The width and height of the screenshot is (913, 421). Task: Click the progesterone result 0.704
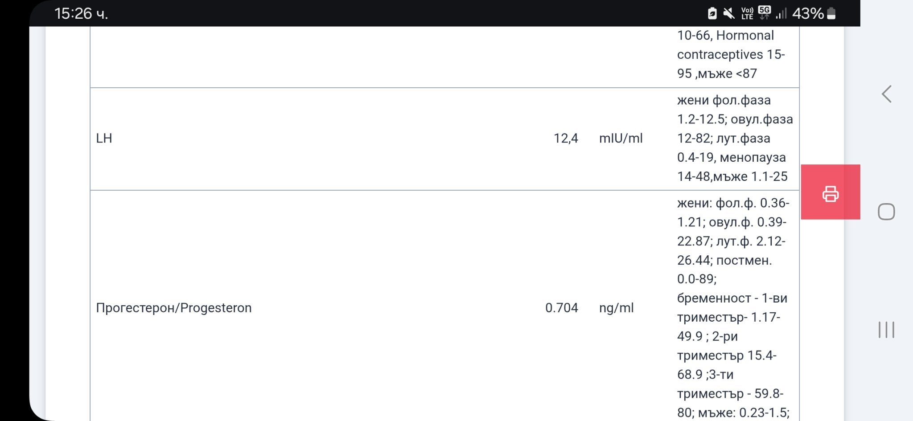click(x=561, y=308)
